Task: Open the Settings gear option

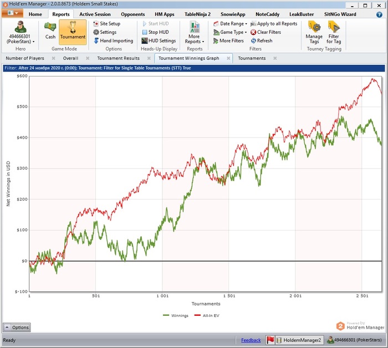Action: 105,32
